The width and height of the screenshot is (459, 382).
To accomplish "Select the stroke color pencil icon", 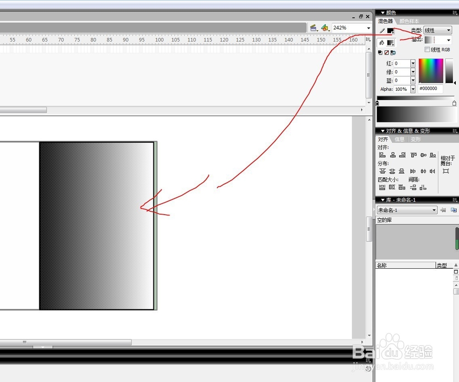I will (382, 30).
